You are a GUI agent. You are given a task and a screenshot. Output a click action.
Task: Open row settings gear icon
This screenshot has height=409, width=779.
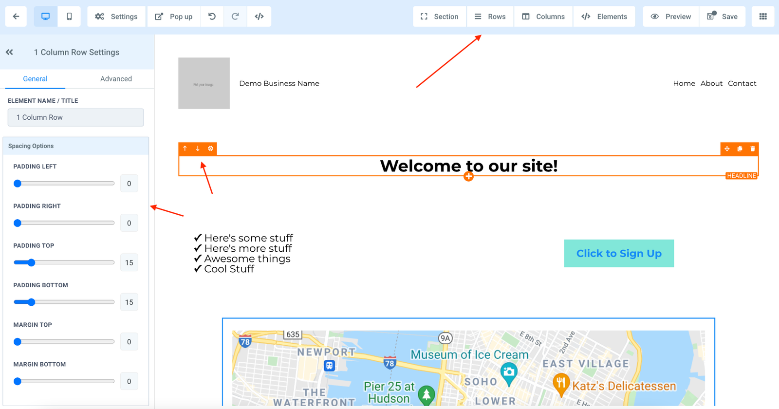[x=210, y=149]
